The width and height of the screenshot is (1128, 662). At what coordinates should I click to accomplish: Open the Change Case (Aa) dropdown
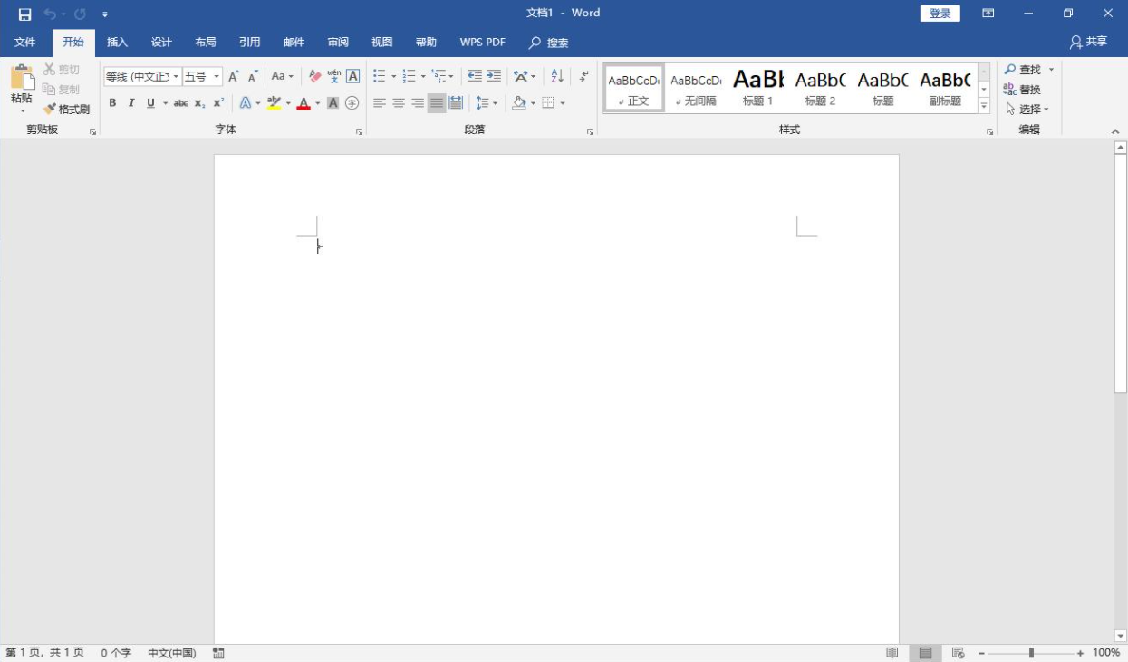pos(283,76)
